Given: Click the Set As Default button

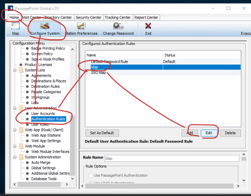Looking at the screenshot, I should click(x=102, y=133).
